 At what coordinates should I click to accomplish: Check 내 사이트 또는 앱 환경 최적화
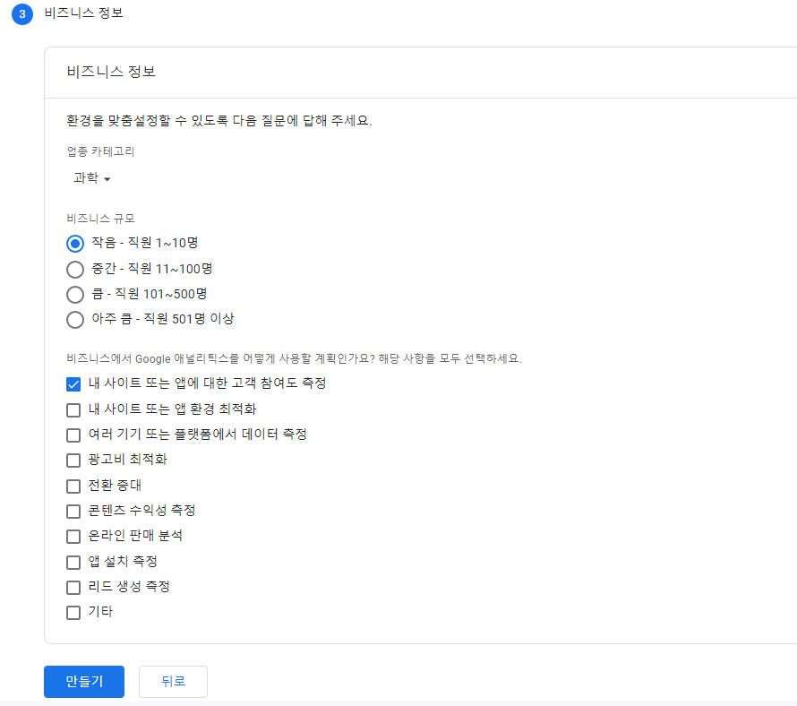73,410
